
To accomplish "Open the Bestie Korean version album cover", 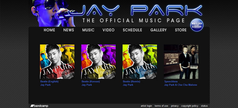I will point(99,62).
